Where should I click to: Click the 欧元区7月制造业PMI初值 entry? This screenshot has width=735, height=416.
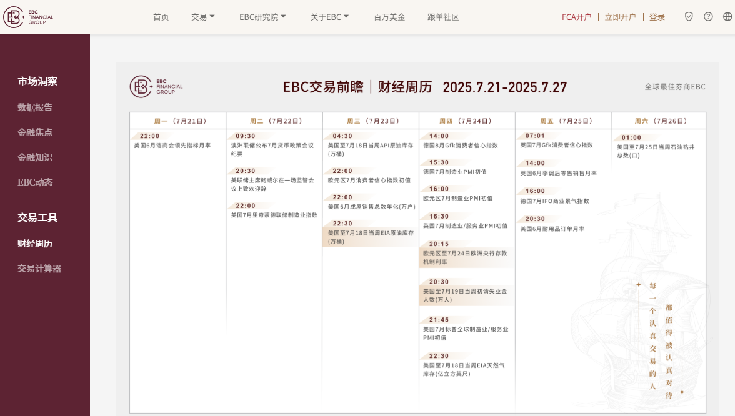tap(457, 198)
